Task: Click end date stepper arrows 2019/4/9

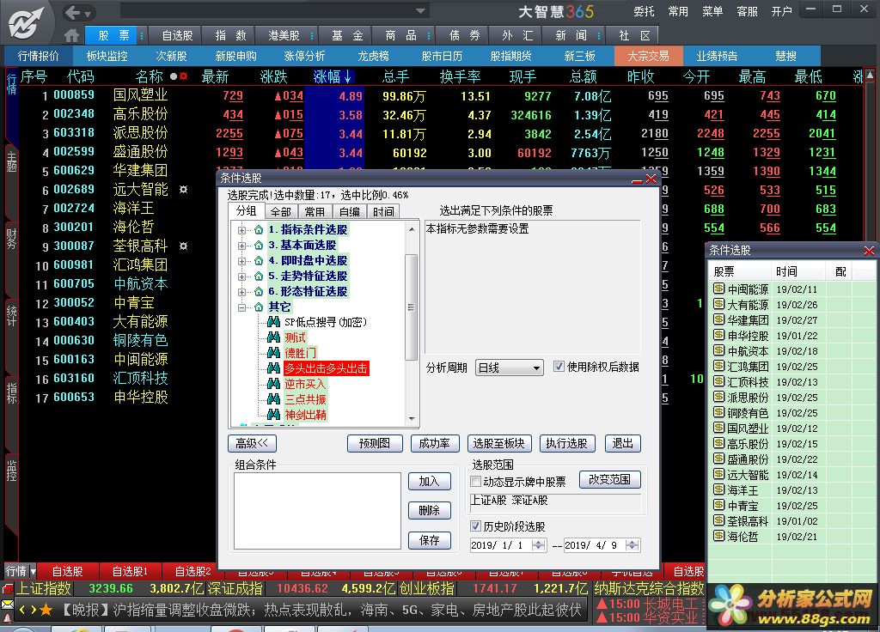Action: pos(632,545)
